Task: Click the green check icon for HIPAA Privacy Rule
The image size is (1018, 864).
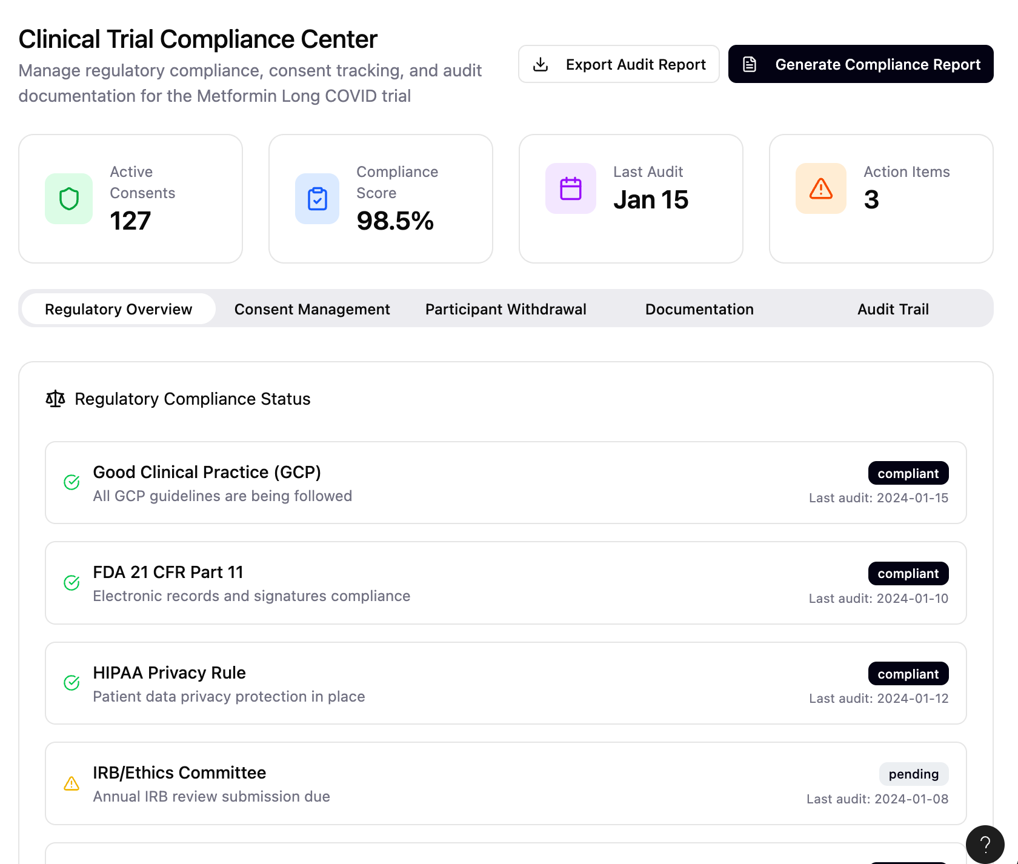Action: tap(72, 683)
